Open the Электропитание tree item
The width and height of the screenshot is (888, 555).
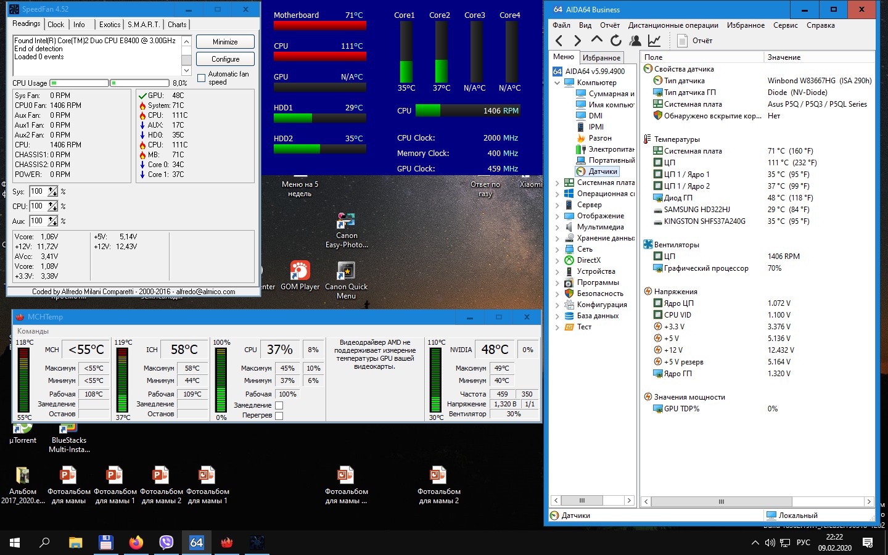point(604,149)
